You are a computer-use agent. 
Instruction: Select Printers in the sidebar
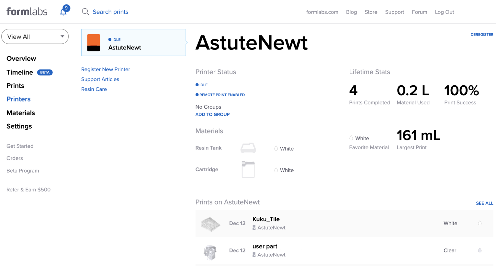[18, 99]
